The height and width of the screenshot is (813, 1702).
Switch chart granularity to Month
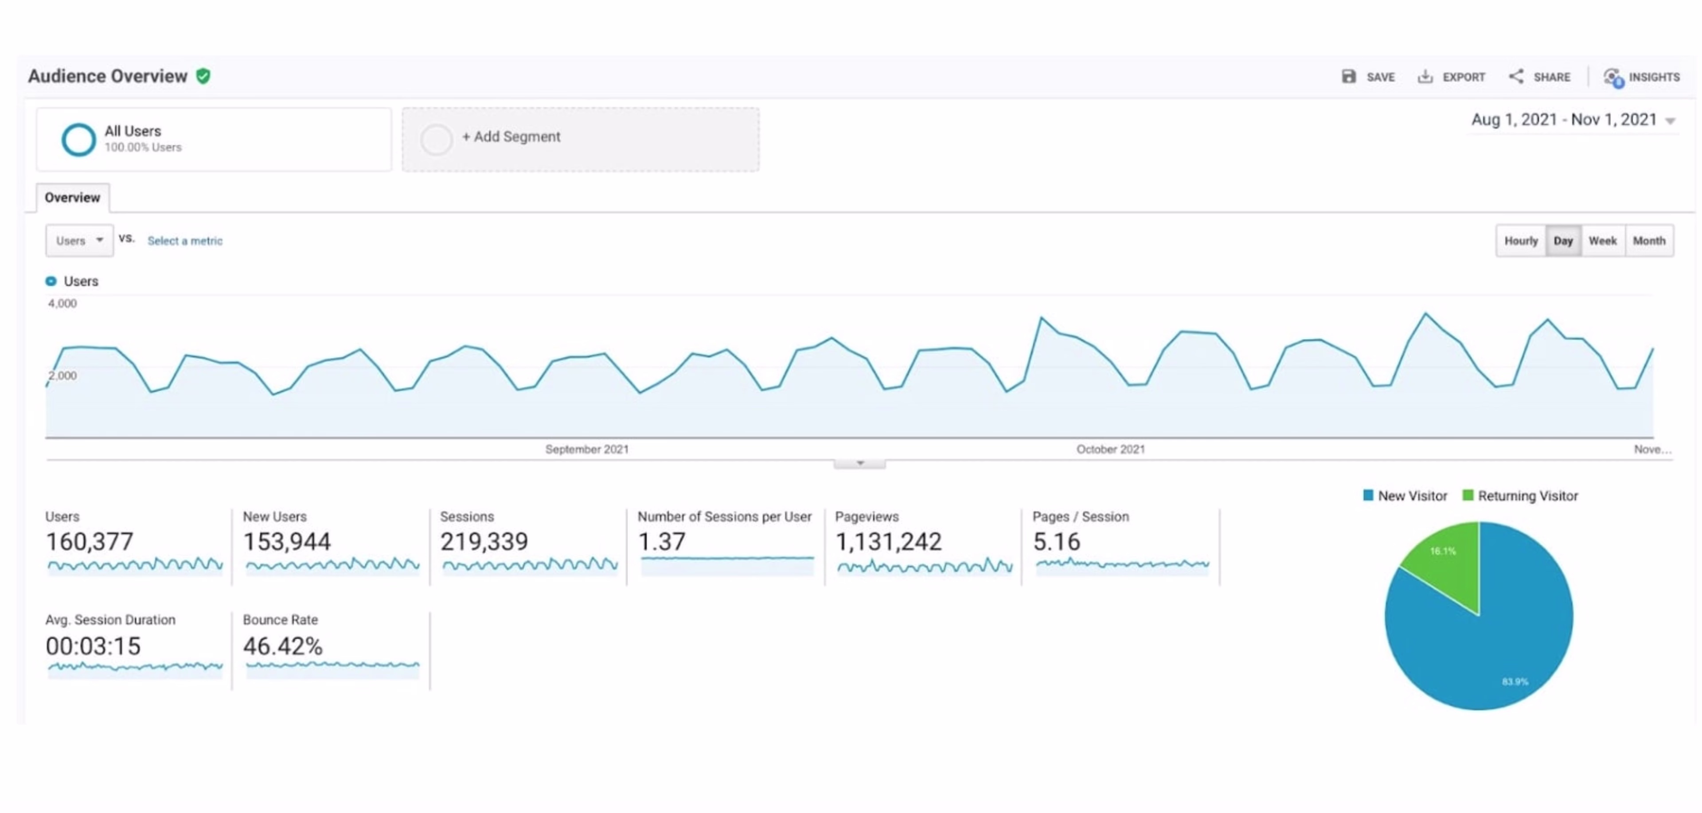[x=1650, y=241]
